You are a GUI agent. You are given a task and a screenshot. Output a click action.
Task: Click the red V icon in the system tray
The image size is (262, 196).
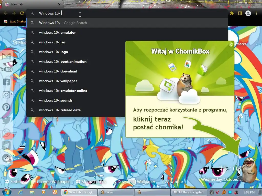pos(217,192)
